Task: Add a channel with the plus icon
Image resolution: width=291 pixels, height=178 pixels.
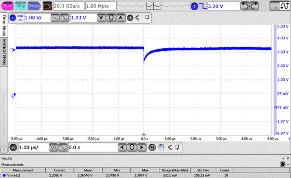Action: coord(130,18)
